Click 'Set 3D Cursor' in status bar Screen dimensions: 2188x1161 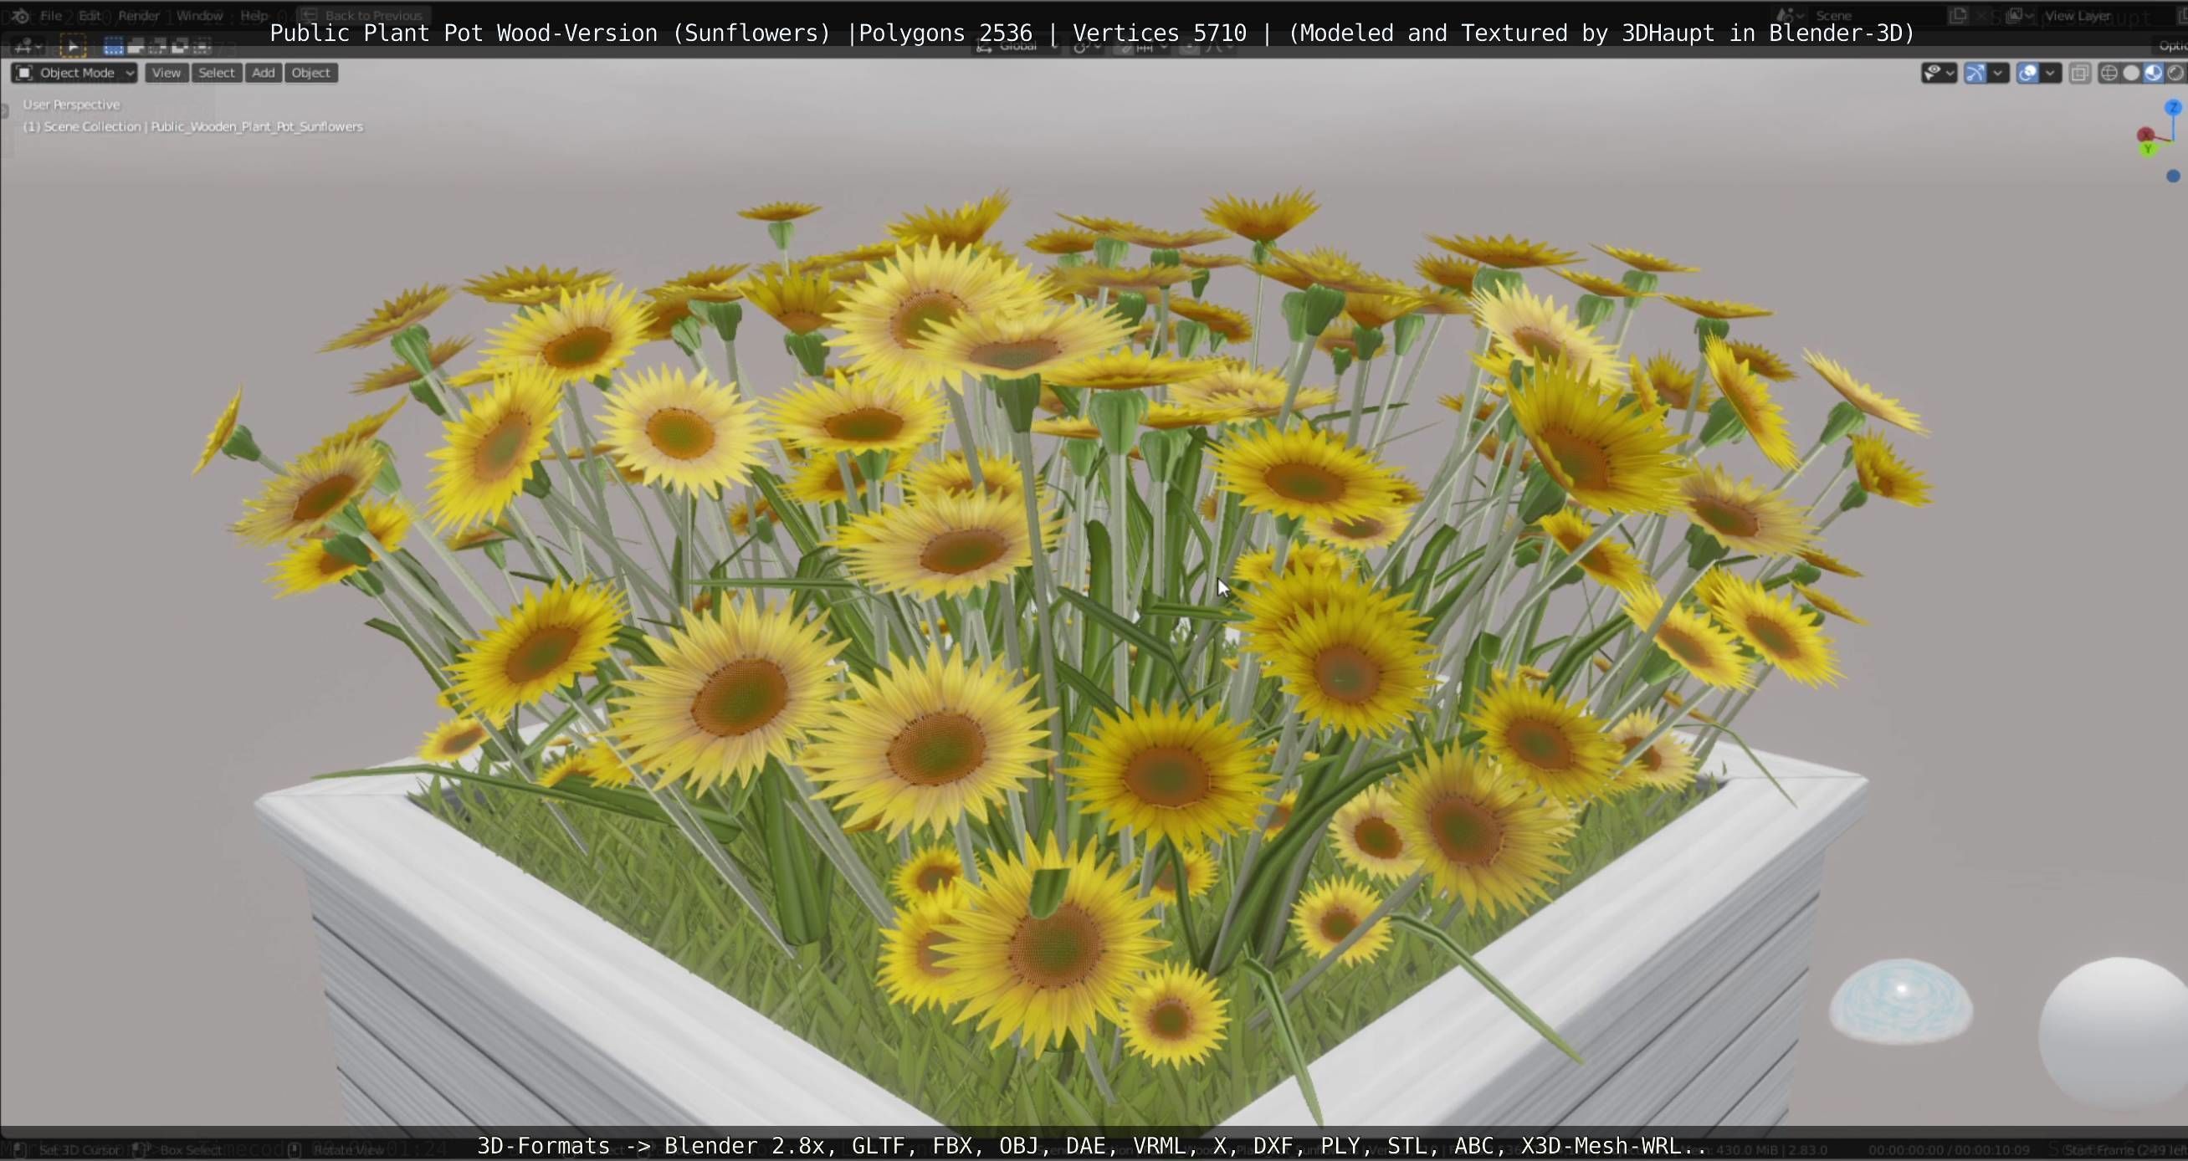point(79,1150)
